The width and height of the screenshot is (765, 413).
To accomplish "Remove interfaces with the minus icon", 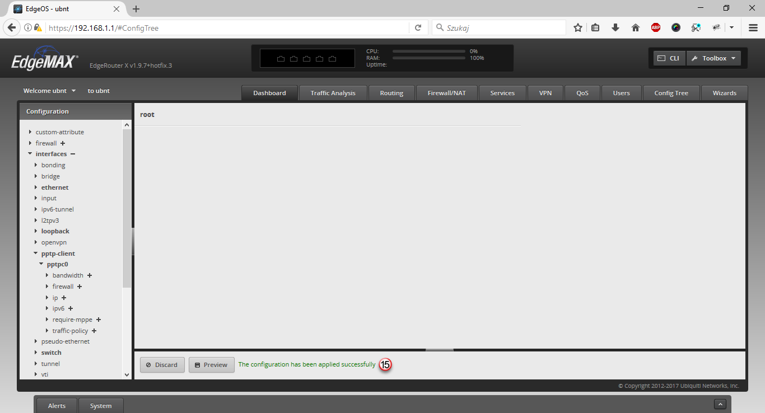I will click(73, 154).
